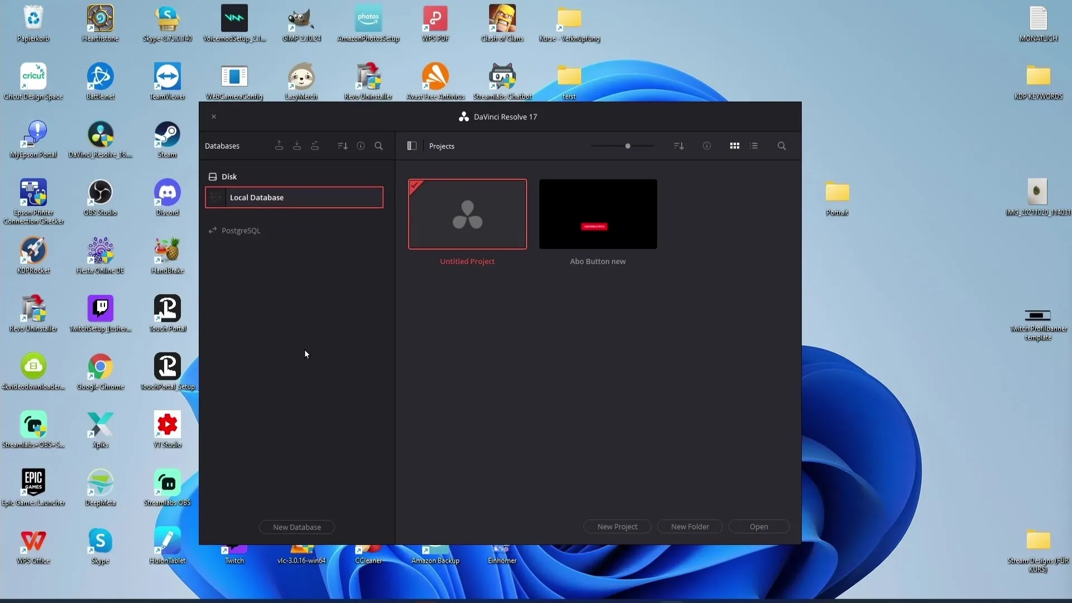The width and height of the screenshot is (1072, 603).
Task: Expand the PostgreSQL database entry
Action: point(213,231)
